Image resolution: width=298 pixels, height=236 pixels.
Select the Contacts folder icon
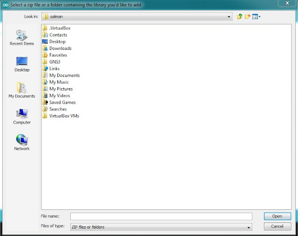point(45,35)
